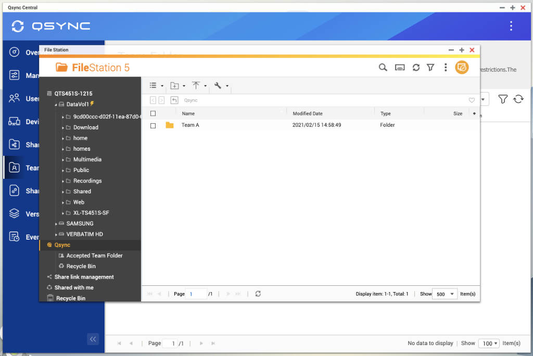Sort the file list by the Type column
Image resolution: width=533 pixels, height=356 pixels.
(x=386, y=114)
